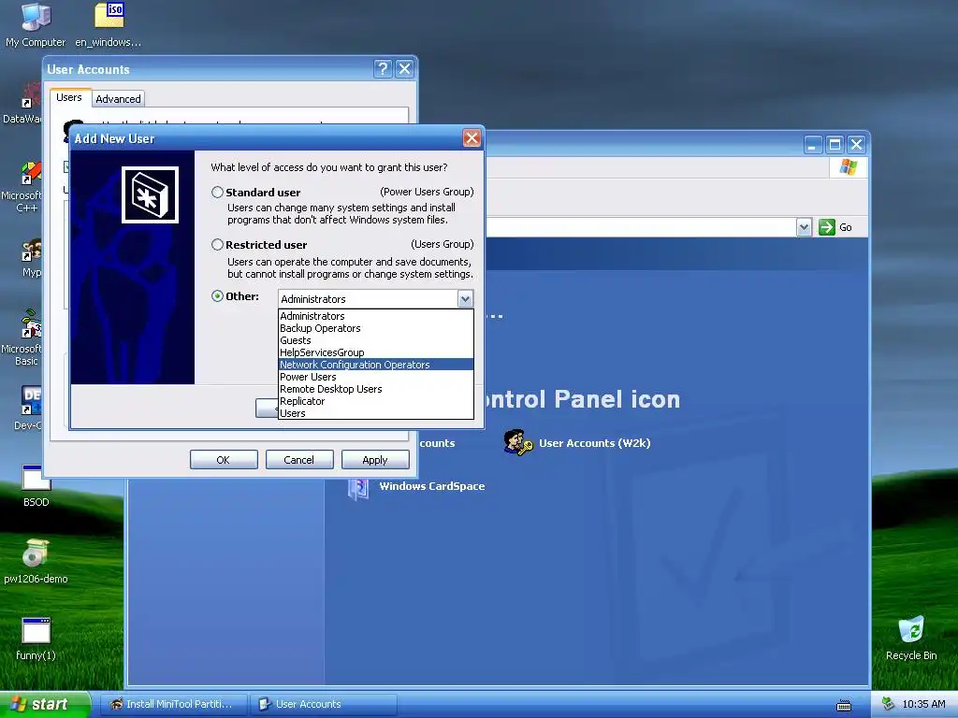Click the address bar field
The width and height of the screenshot is (958, 718).
pyautogui.click(x=642, y=227)
